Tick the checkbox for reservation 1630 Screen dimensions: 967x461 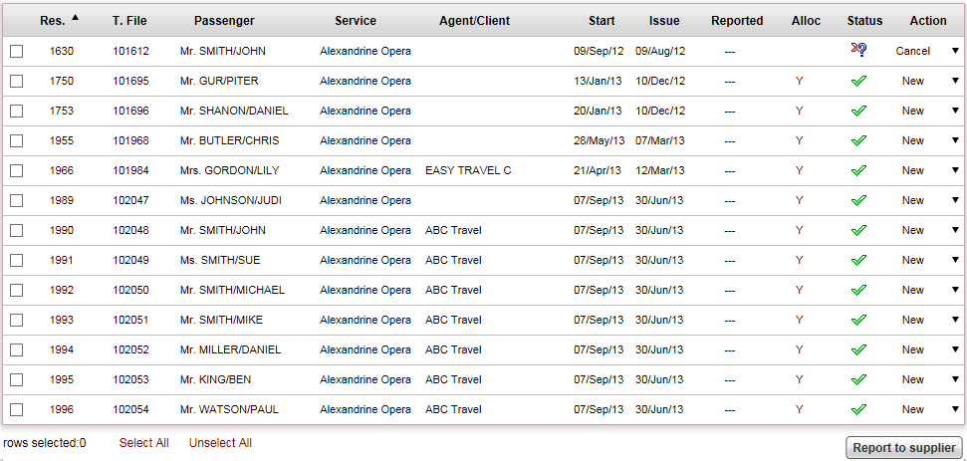tap(17, 51)
